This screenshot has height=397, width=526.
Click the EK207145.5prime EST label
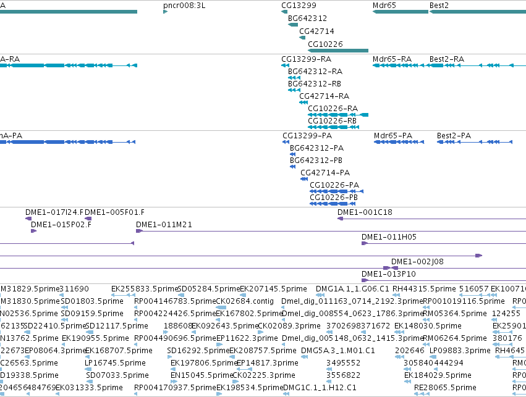pyautogui.click(x=273, y=290)
